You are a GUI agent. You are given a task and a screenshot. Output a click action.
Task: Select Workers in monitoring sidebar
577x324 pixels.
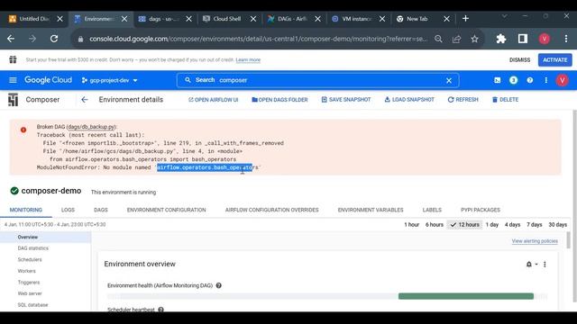[x=26, y=271]
